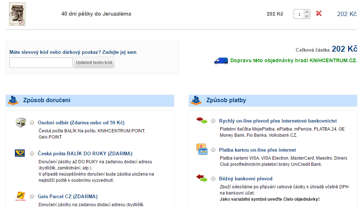364x208 pixels.
Task: Click the Česká pošta logo icon
Action: tap(20, 153)
